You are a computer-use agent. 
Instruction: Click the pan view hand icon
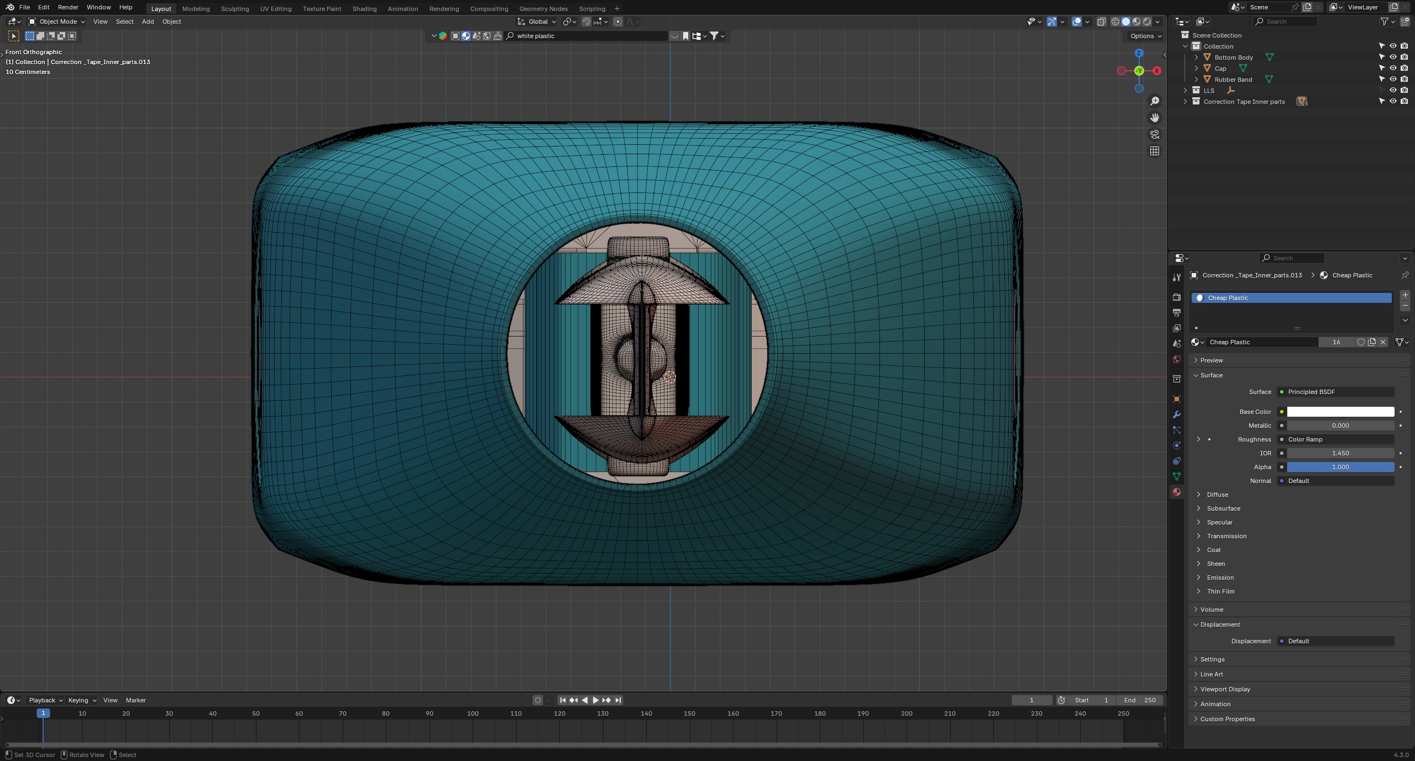[1155, 118]
